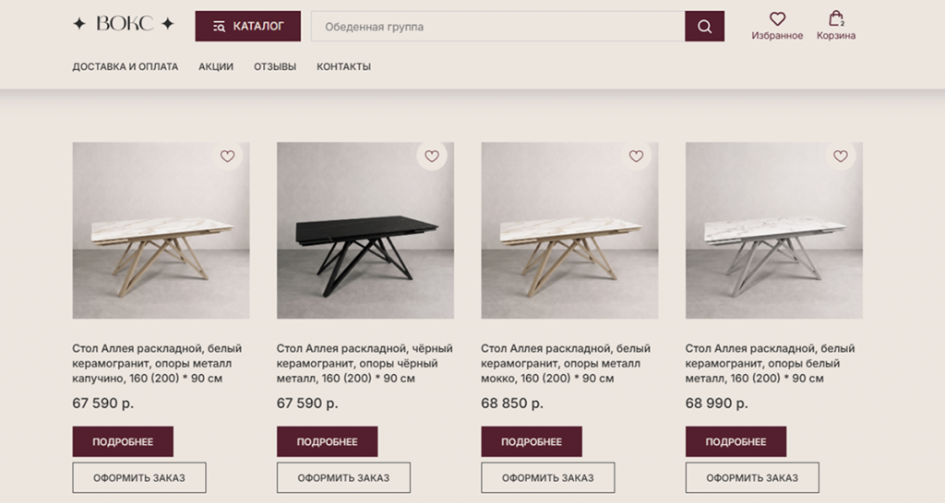This screenshot has width=945, height=503.
Task: Open the Корзина shopping cart icon
Action: coord(835,19)
